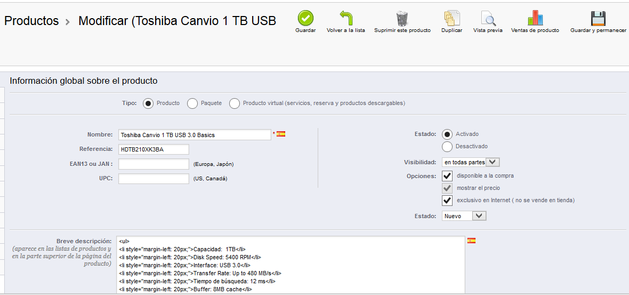This screenshot has width=629, height=295.
Task: Click the green Guardar checkmark icon
Action: click(x=305, y=18)
